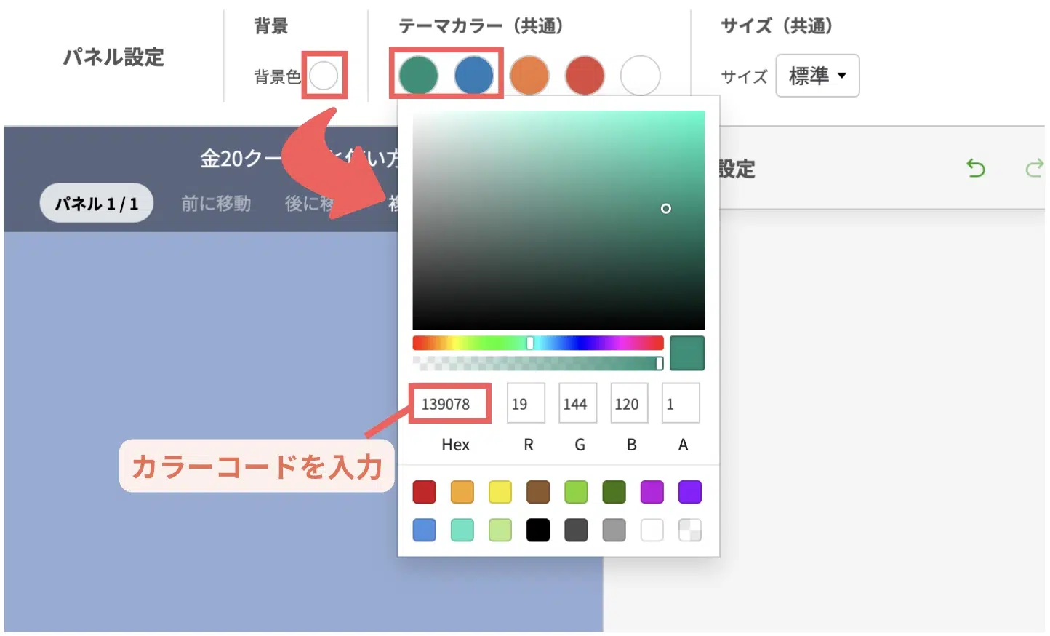The width and height of the screenshot is (1050, 636).
Task: Click the redo arrow icon
Action: [1035, 169]
